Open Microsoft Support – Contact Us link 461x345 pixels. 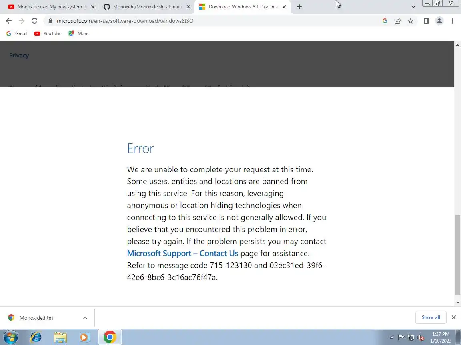coord(182,253)
